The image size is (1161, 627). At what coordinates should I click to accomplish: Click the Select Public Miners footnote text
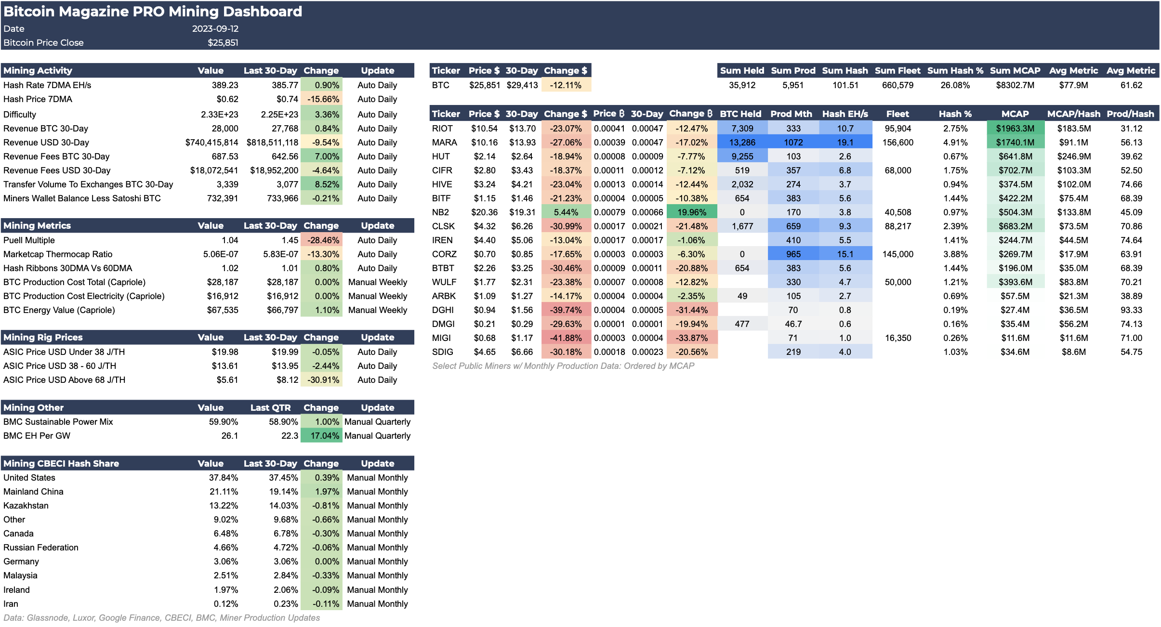563,366
